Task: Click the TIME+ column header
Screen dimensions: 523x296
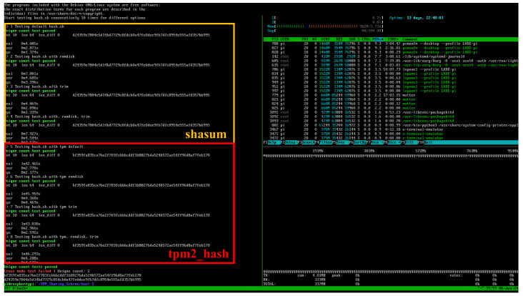Action: 392,39
